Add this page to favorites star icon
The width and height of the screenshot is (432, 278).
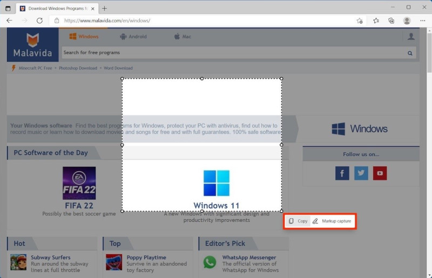pyautogui.click(x=360, y=21)
